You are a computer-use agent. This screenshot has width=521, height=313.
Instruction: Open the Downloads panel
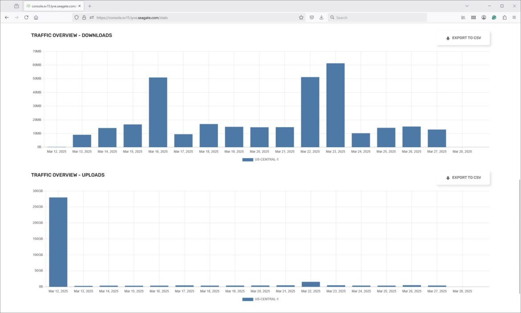322,17
